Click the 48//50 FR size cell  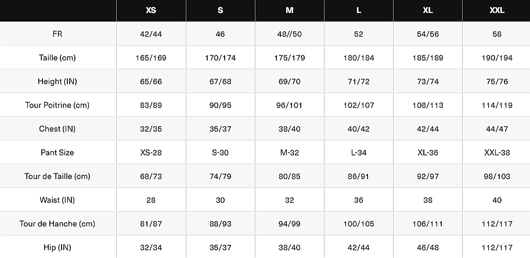(289, 34)
